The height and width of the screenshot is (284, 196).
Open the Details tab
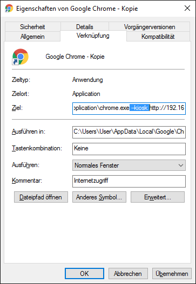85,26
